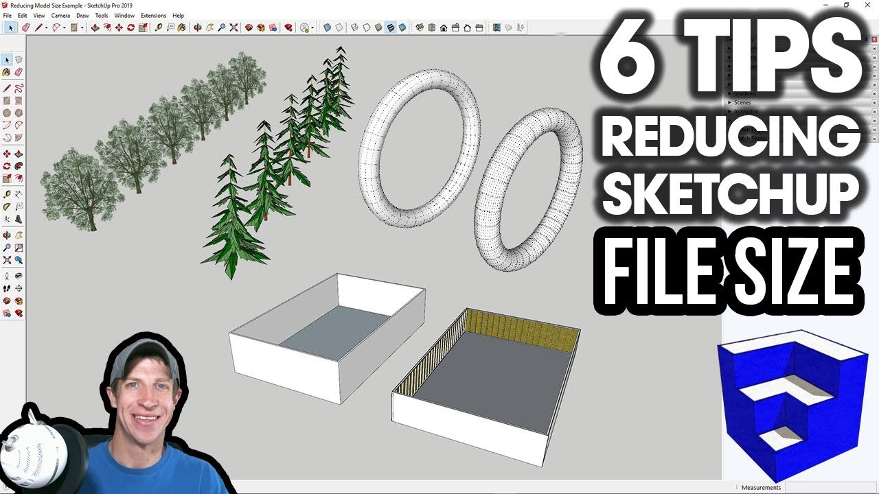Activate the Zoom Window tool
This screenshot has height=494, width=879.
(19, 247)
